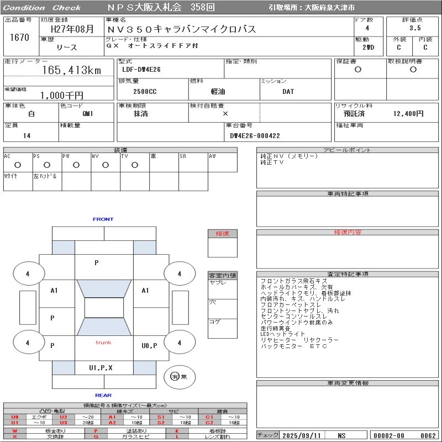Click seating capacity value 14
The image size is (442, 442).
point(27,135)
